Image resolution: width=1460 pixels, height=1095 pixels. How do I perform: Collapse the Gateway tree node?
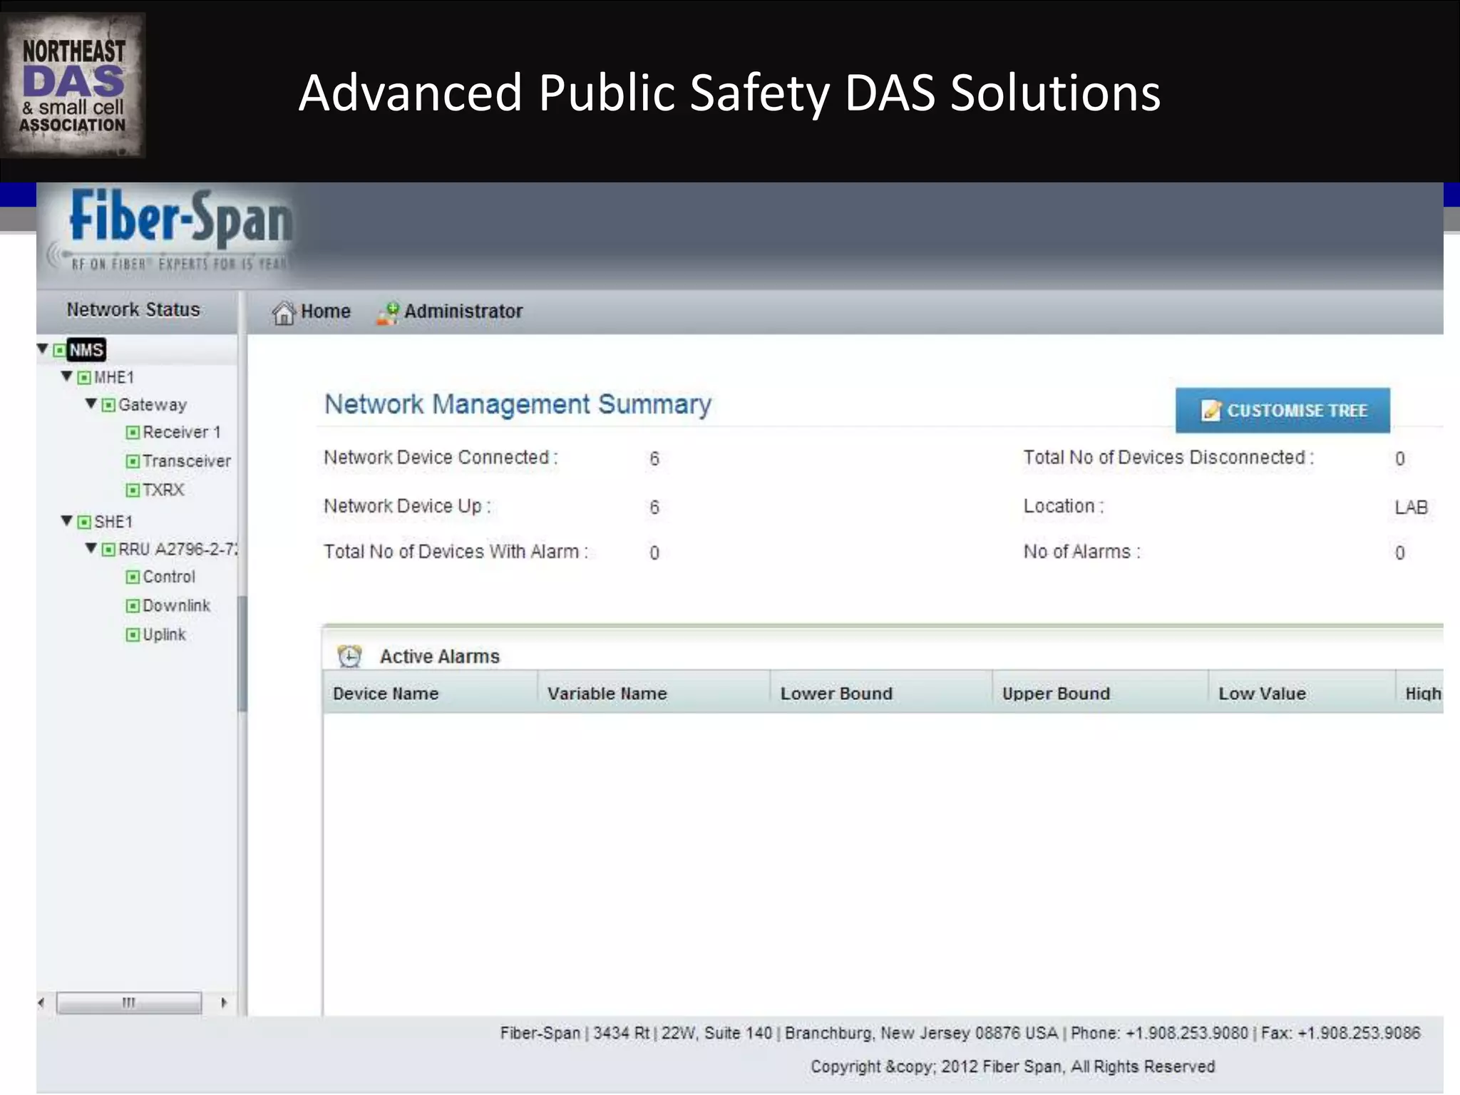coord(91,404)
